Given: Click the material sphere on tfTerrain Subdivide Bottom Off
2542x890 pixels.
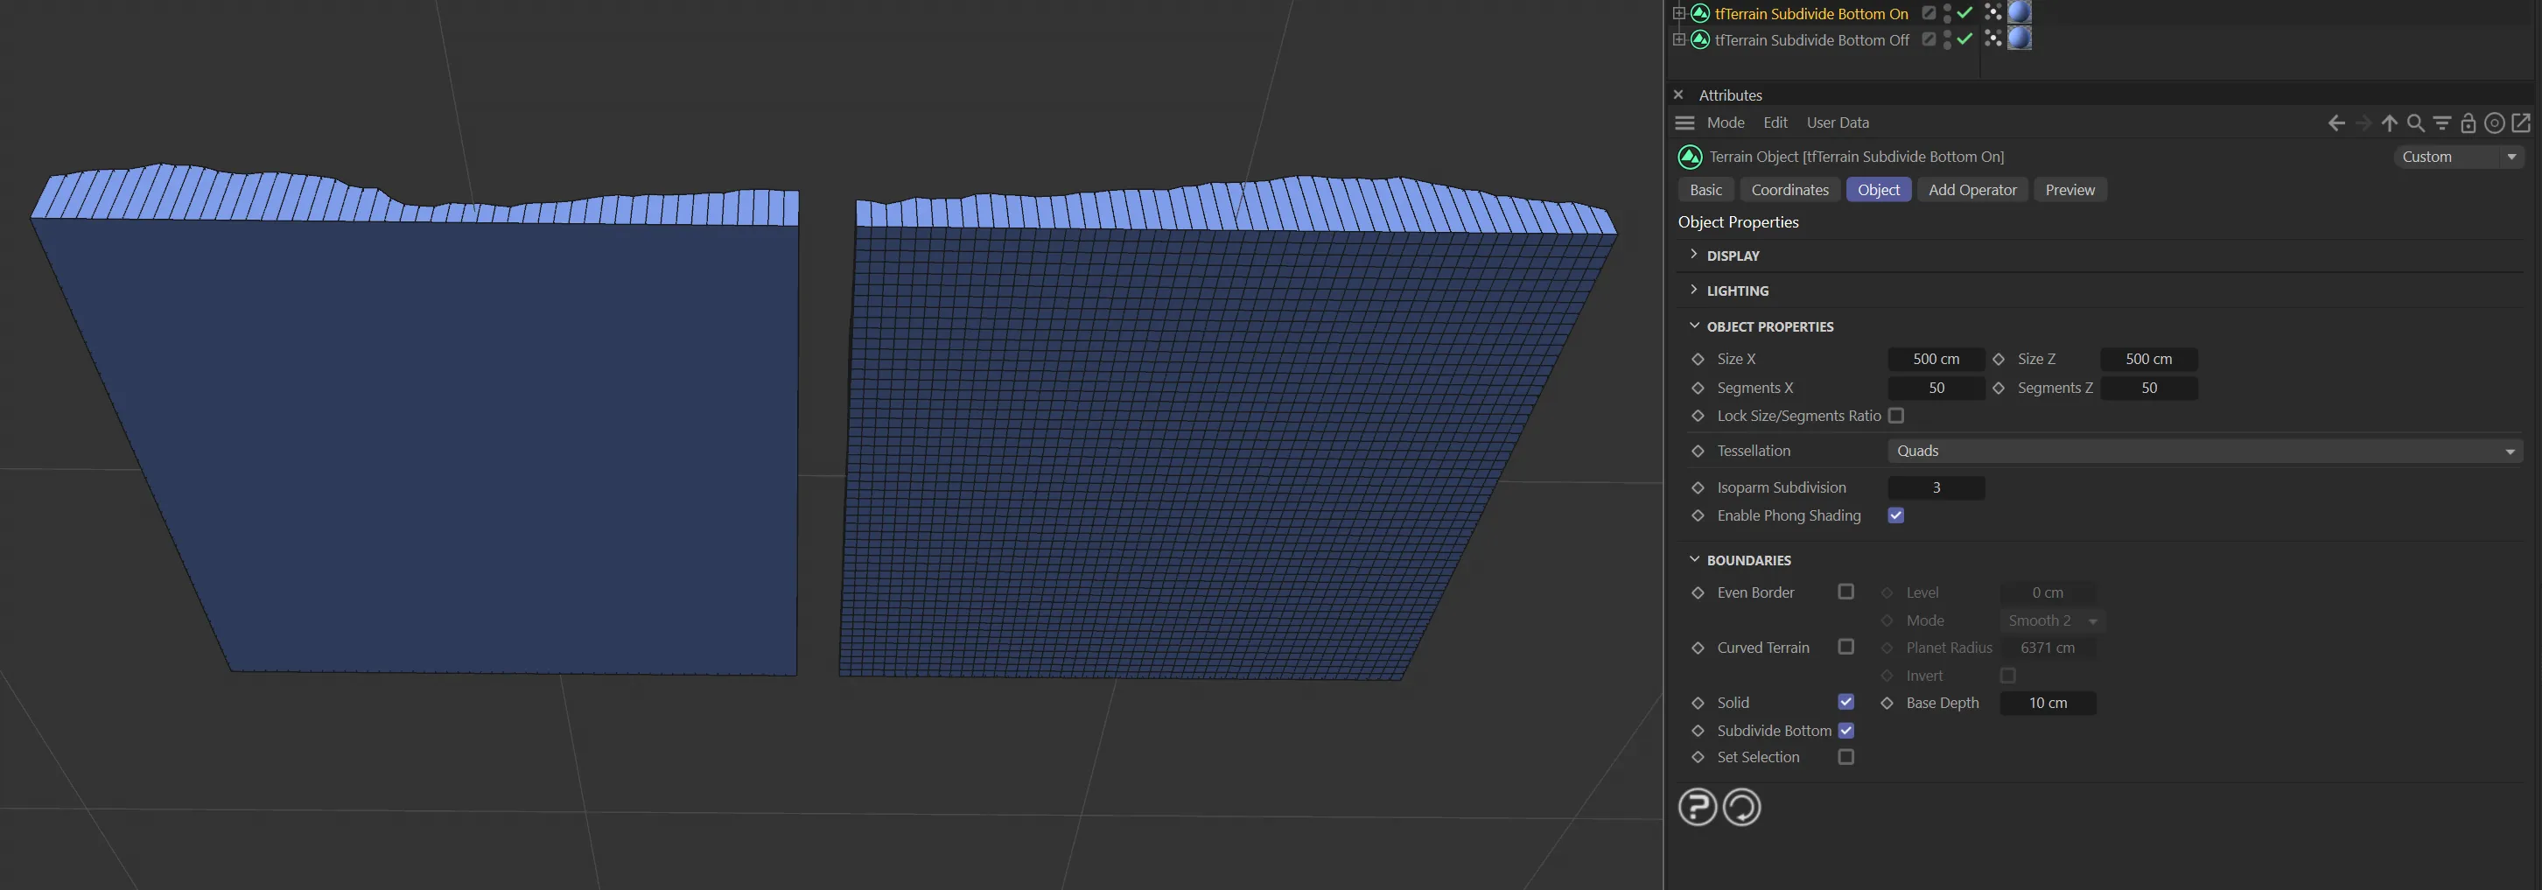Looking at the screenshot, I should click(x=2019, y=39).
